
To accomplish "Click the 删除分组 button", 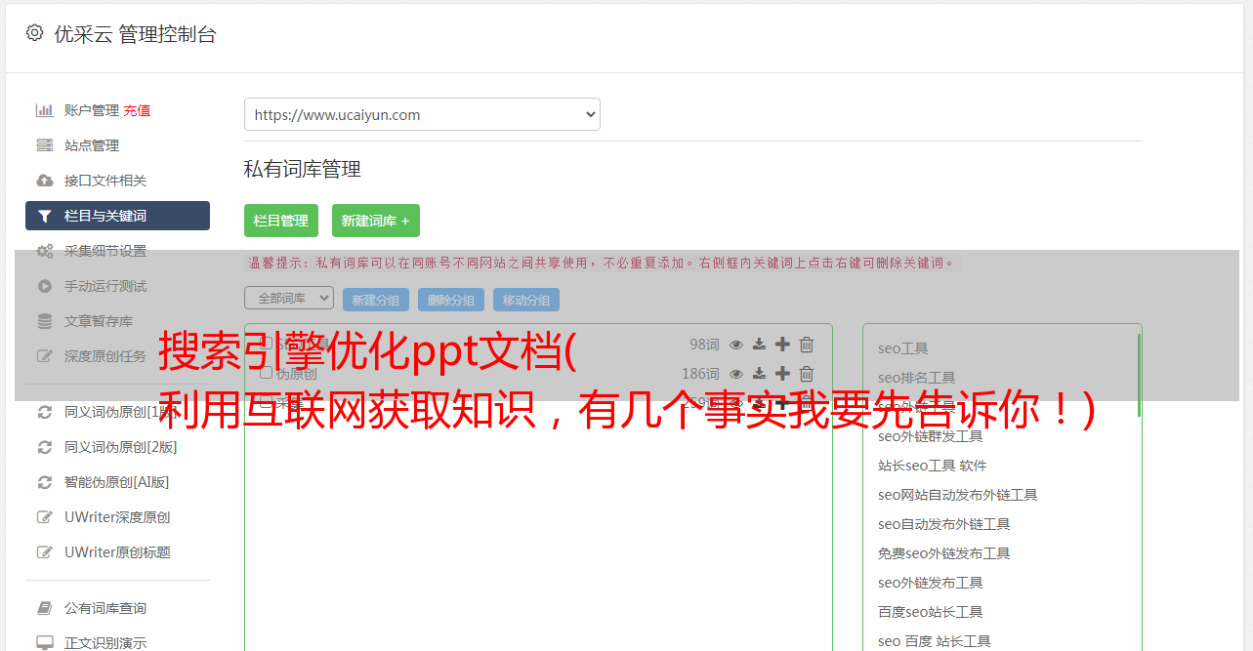I will (451, 300).
